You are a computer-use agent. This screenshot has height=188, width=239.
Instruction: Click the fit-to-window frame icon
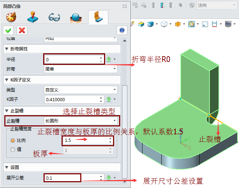(205, 24)
